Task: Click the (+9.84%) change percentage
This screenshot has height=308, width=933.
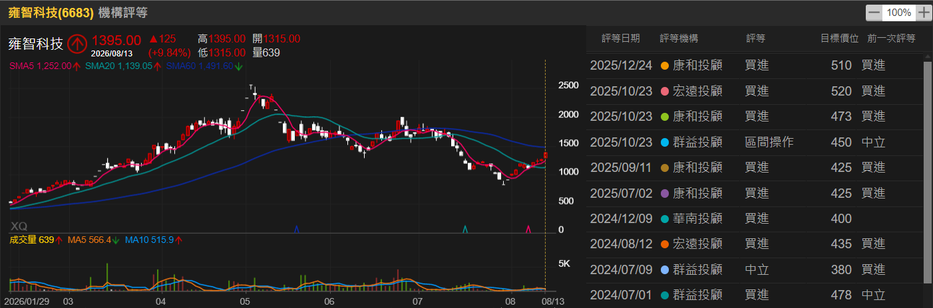Action: tap(169, 52)
